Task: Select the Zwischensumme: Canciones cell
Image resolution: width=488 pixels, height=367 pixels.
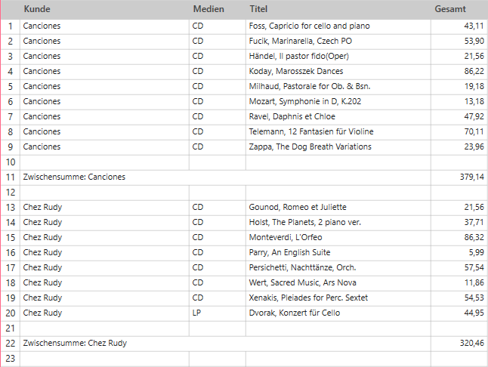Action: (74, 177)
